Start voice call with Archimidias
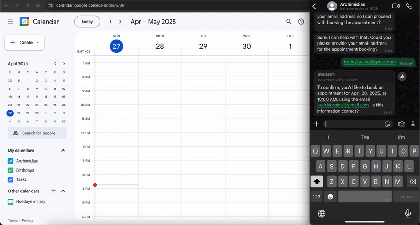 coord(409,6)
